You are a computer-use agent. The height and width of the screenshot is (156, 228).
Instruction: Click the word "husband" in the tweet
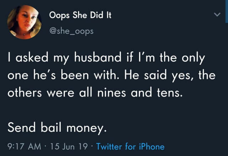pos(92,58)
